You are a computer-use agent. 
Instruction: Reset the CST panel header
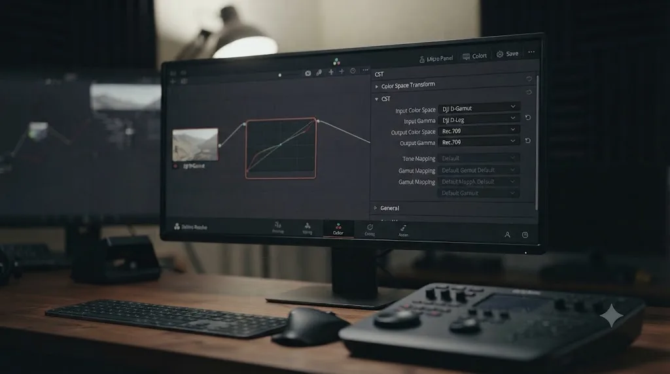[x=529, y=79]
